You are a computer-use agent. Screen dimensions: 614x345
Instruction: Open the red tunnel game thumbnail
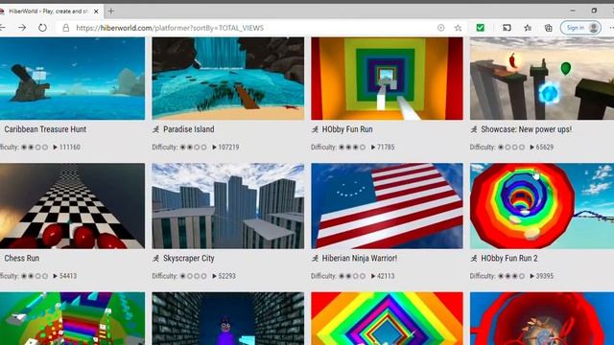click(542, 318)
